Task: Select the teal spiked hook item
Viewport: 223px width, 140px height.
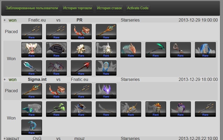Action: [x=32, y=127]
